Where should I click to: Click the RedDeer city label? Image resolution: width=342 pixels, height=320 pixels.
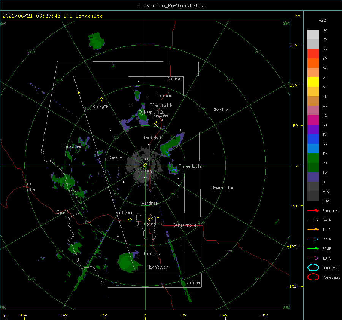click(x=161, y=115)
